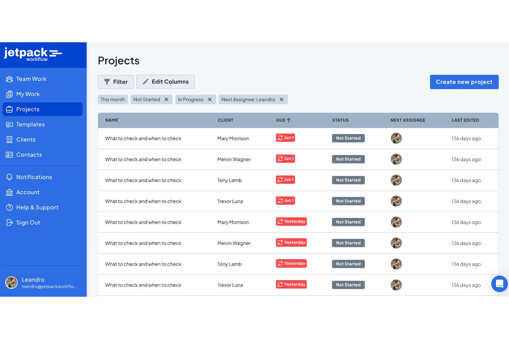The height and width of the screenshot is (339, 509).
Task: Click the Create new project button
Action: [x=464, y=82]
